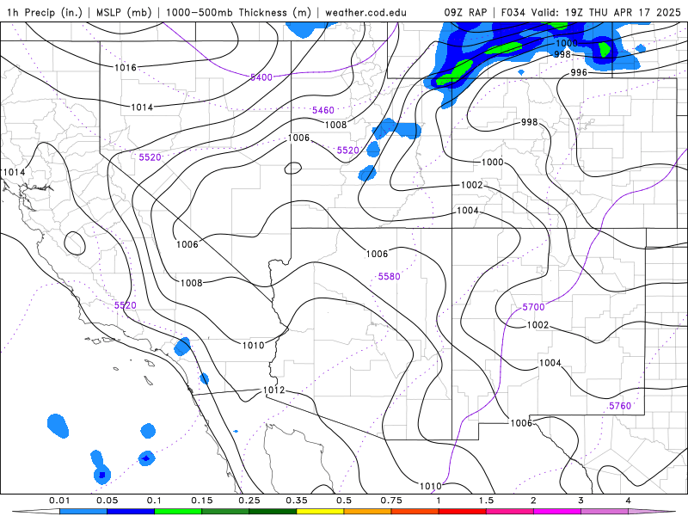Select the '1000-500mb Thickness (m)' header text

(x=241, y=12)
